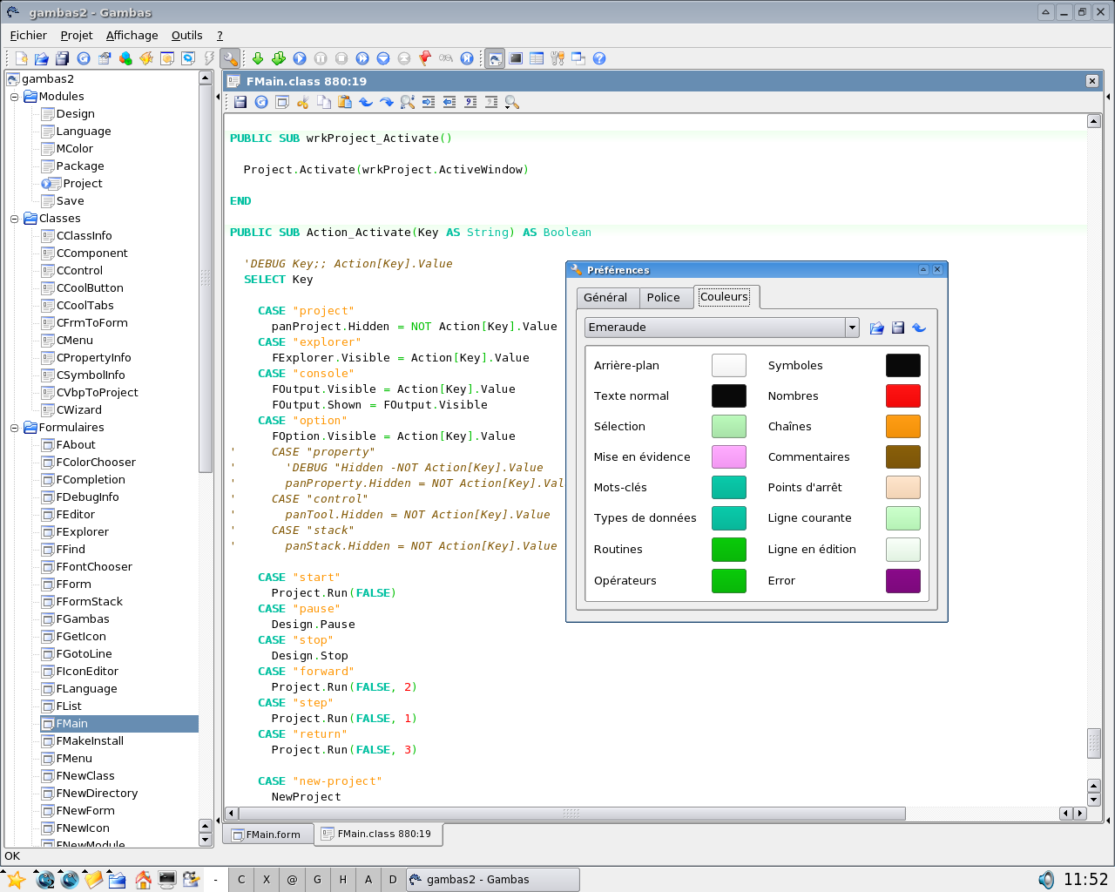Open the properties table icon
1115x892 pixels.
pos(537,58)
